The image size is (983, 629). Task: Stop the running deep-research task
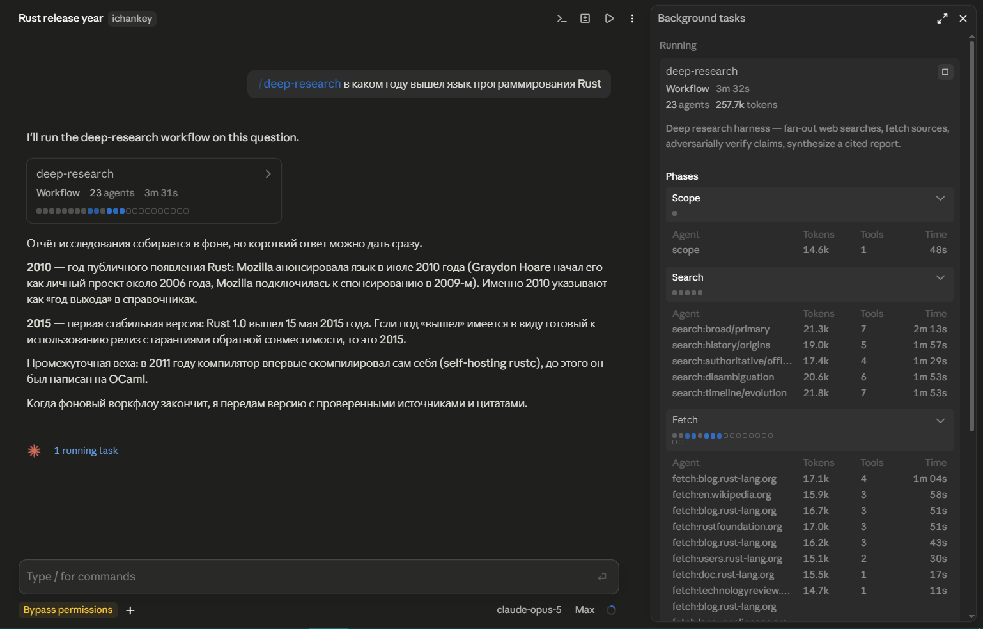pyautogui.click(x=945, y=72)
